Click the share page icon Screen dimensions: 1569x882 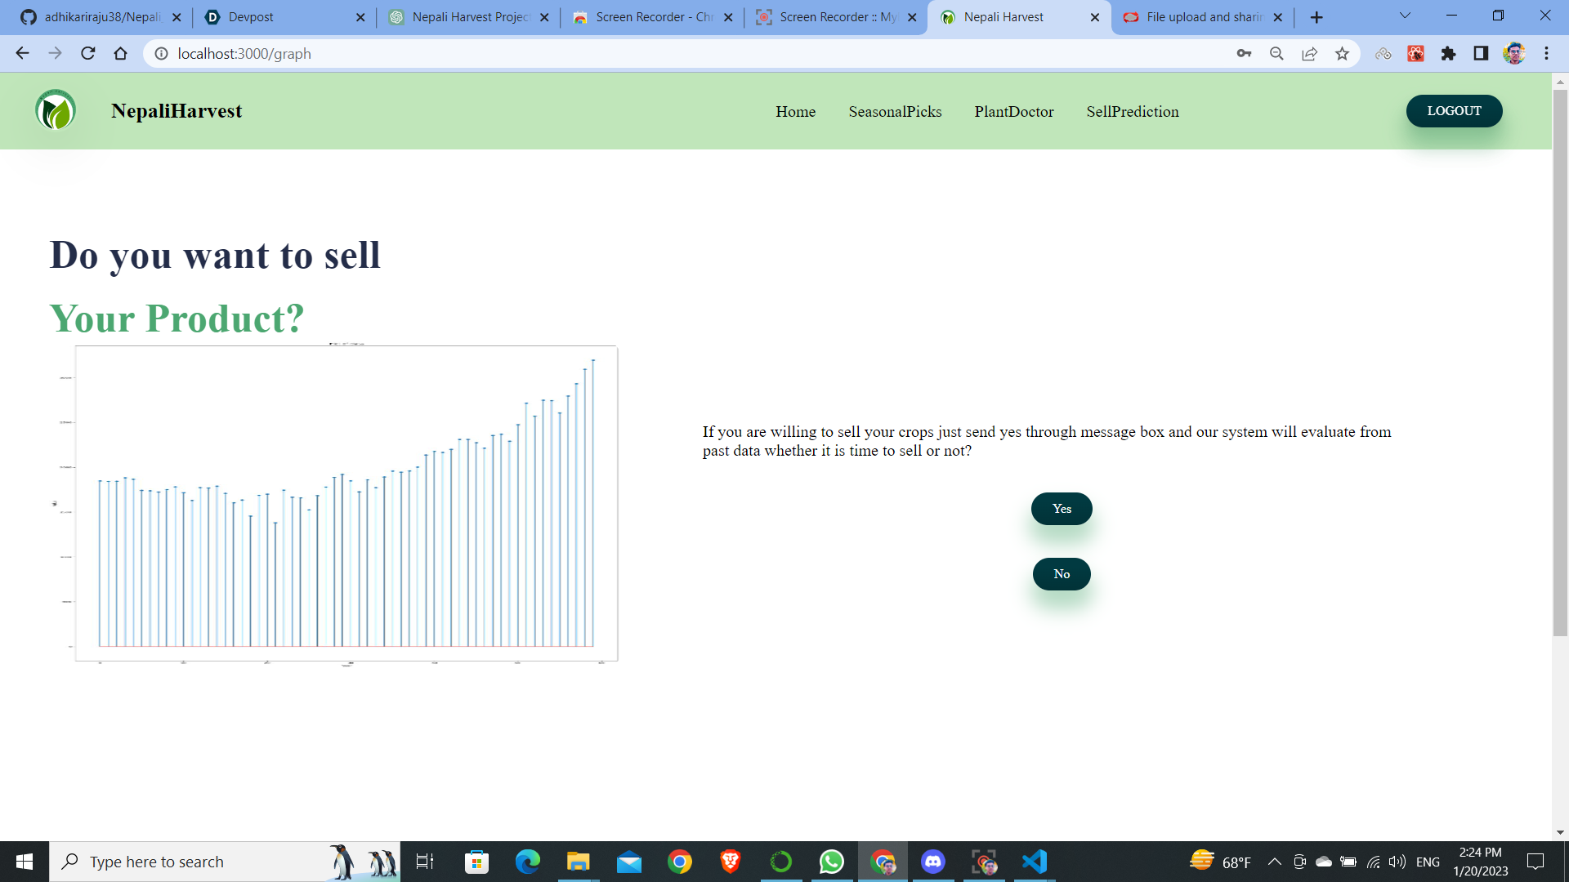point(1309,54)
